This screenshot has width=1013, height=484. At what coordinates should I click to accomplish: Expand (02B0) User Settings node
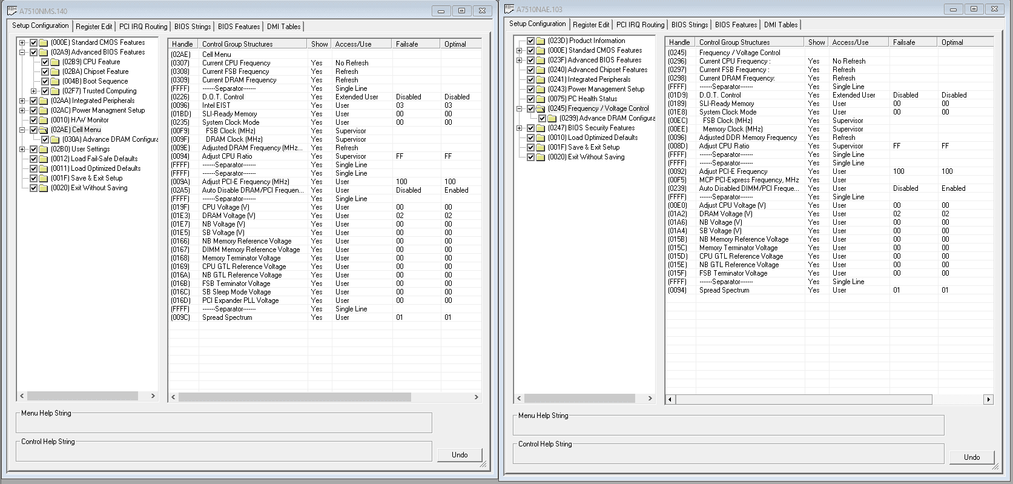point(22,149)
